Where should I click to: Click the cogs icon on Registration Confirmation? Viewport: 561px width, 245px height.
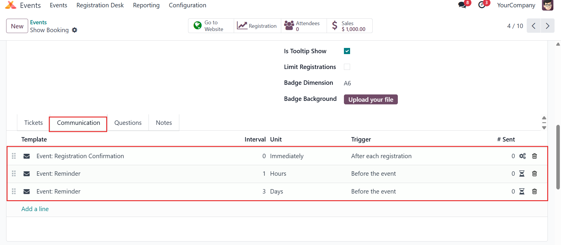[522, 156]
